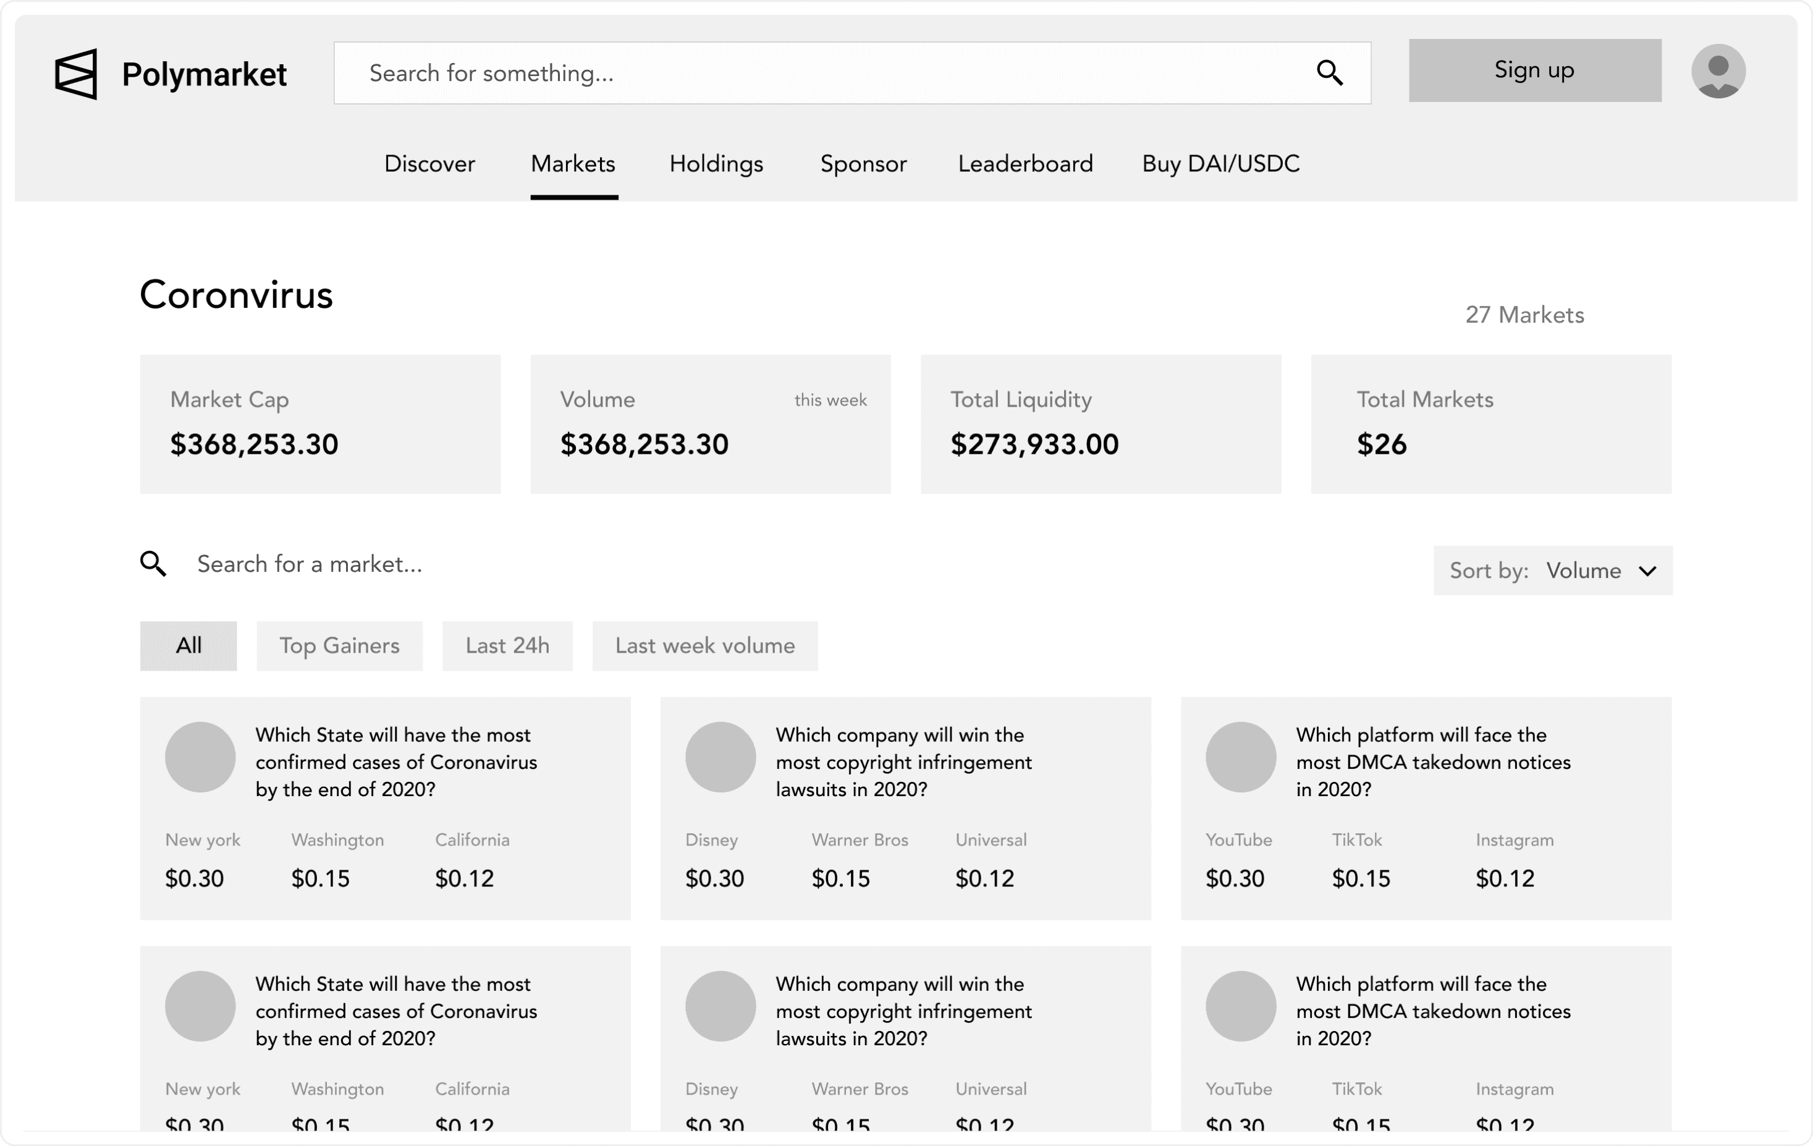Image resolution: width=1813 pixels, height=1146 pixels.
Task: Select the Last week volume filter
Action: [704, 645]
